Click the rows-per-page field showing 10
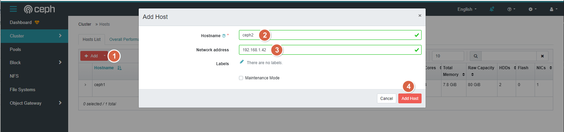564x132 pixels. coord(448,56)
